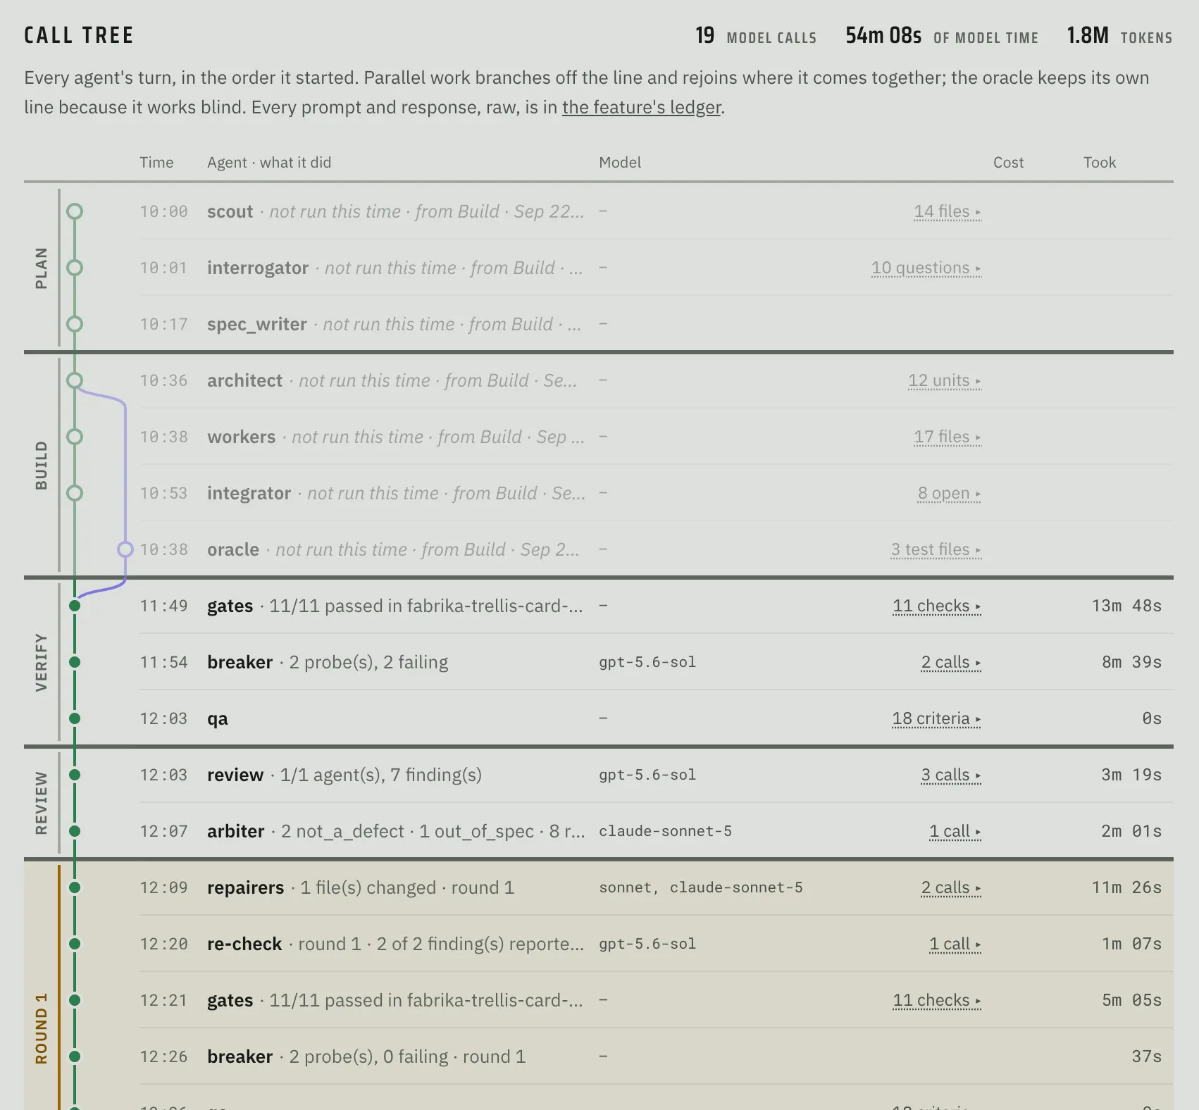Screen dimensions: 1199x1110
Task: Click the arbiter timeline node
Action: pyautogui.click(x=75, y=831)
